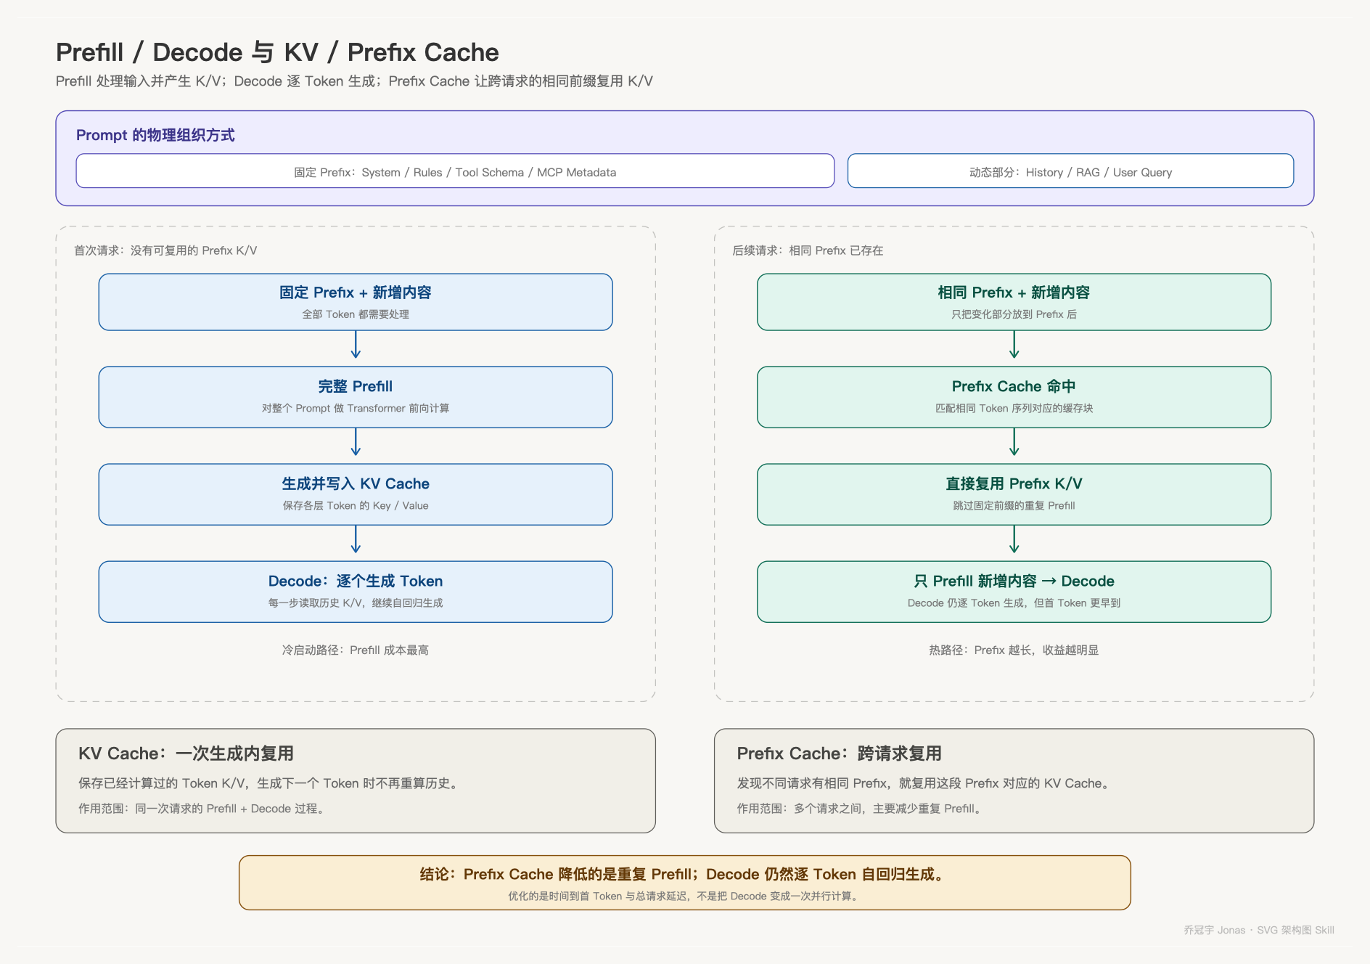Select the "生成并写入 KV Cache" step box
This screenshot has height=964, width=1370.
click(x=356, y=494)
